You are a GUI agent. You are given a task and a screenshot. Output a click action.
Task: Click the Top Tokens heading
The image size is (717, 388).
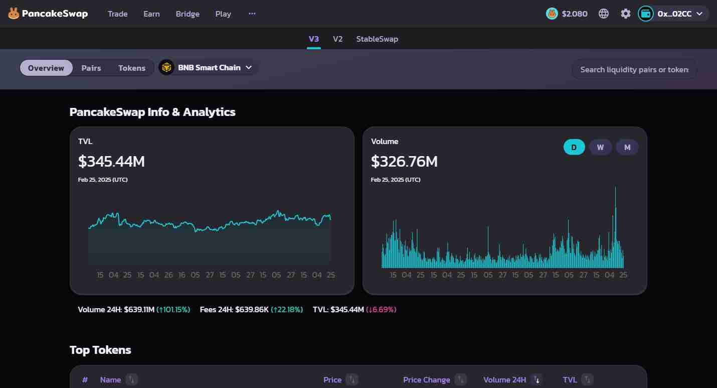[x=100, y=350]
